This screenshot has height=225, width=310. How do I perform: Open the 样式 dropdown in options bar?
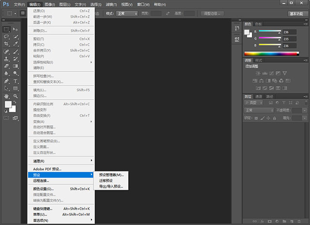click(x=127, y=14)
